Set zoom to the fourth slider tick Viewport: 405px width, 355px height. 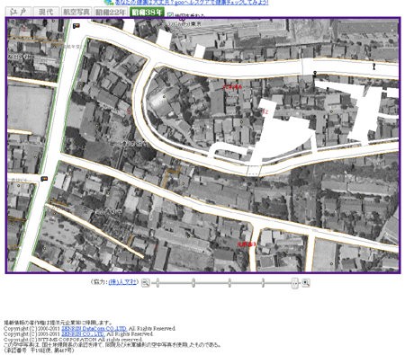(263, 283)
